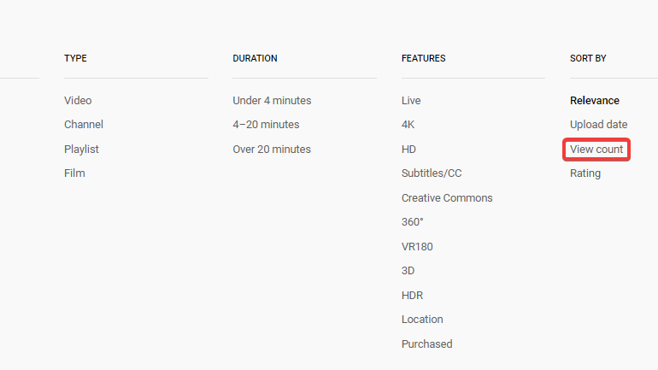Image resolution: width=658 pixels, height=370 pixels.
Task: Filter by 3D videos
Action: click(x=408, y=271)
